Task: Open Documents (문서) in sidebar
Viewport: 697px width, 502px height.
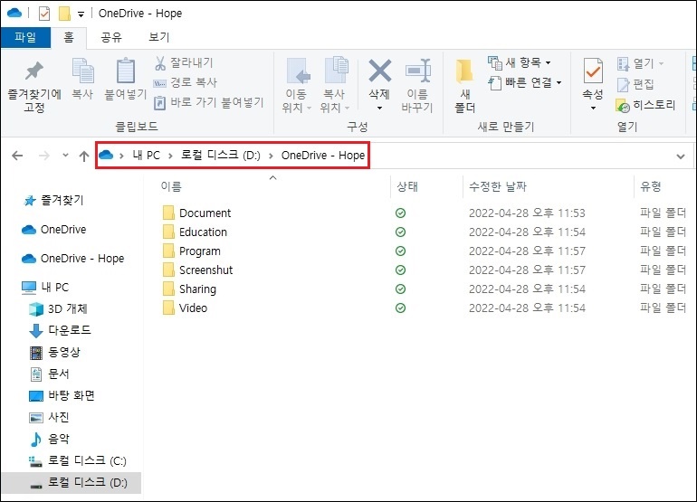Action: click(x=50, y=374)
